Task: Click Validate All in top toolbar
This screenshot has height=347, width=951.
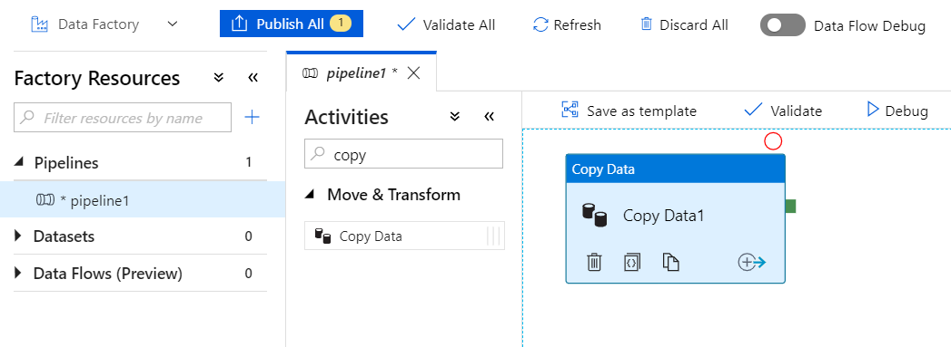Action: tap(446, 24)
